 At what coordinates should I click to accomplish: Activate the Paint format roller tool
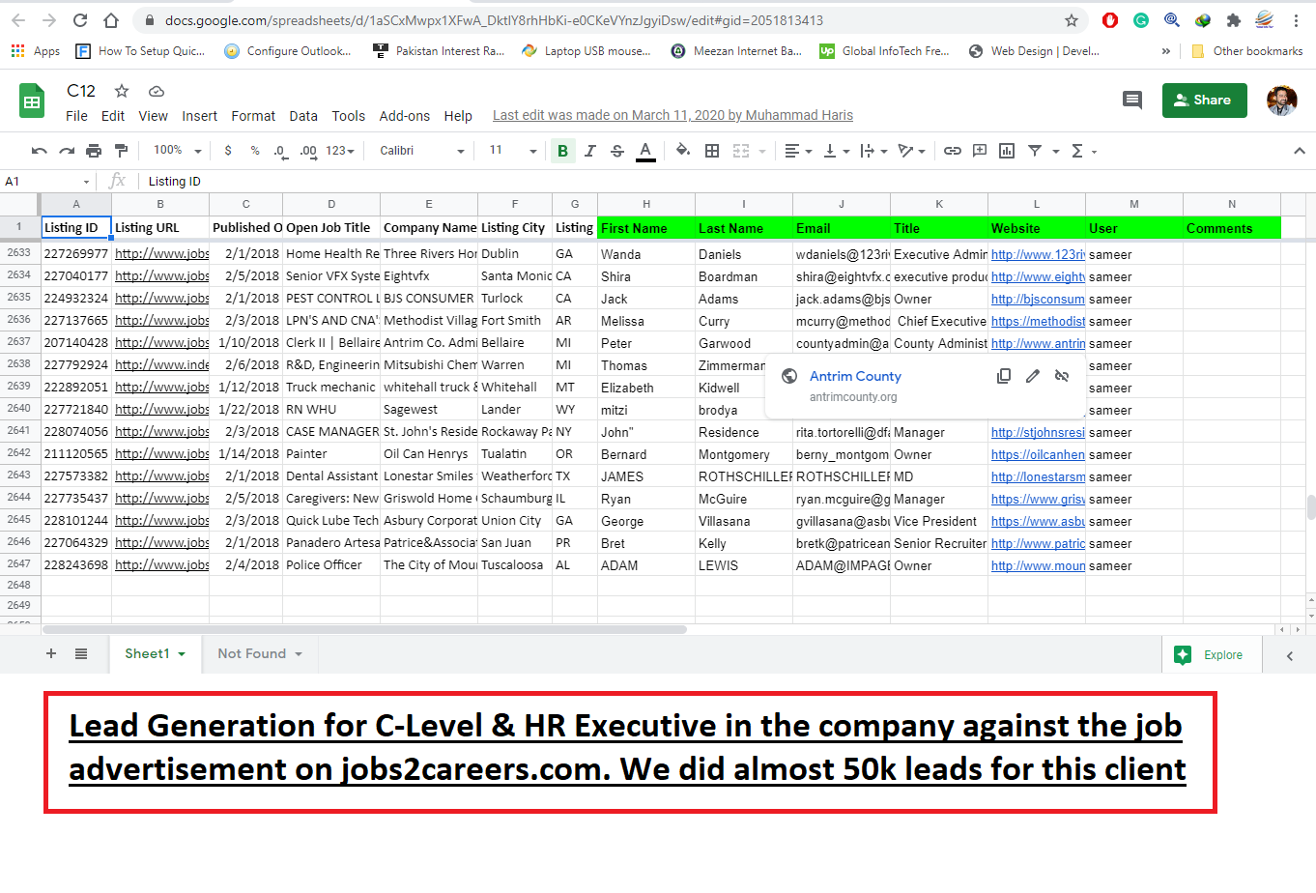click(121, 151)
